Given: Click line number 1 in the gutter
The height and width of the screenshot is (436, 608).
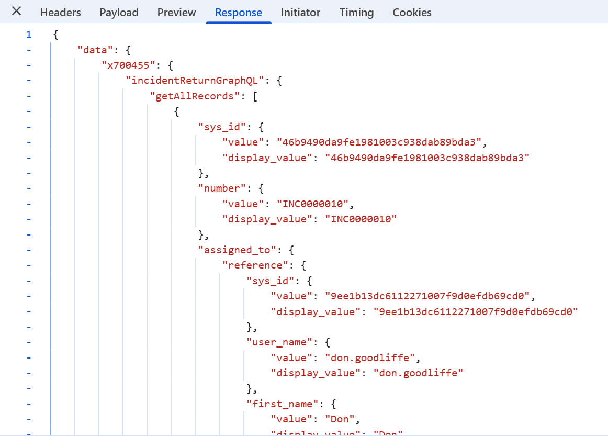Looking at the screenshot, I should 29,35.
